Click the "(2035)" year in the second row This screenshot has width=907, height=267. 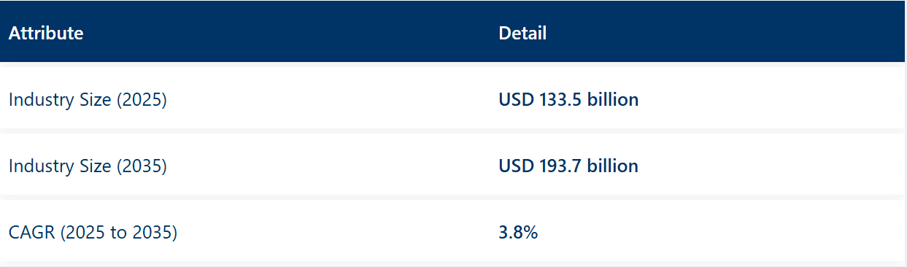(x=142, y=166)
